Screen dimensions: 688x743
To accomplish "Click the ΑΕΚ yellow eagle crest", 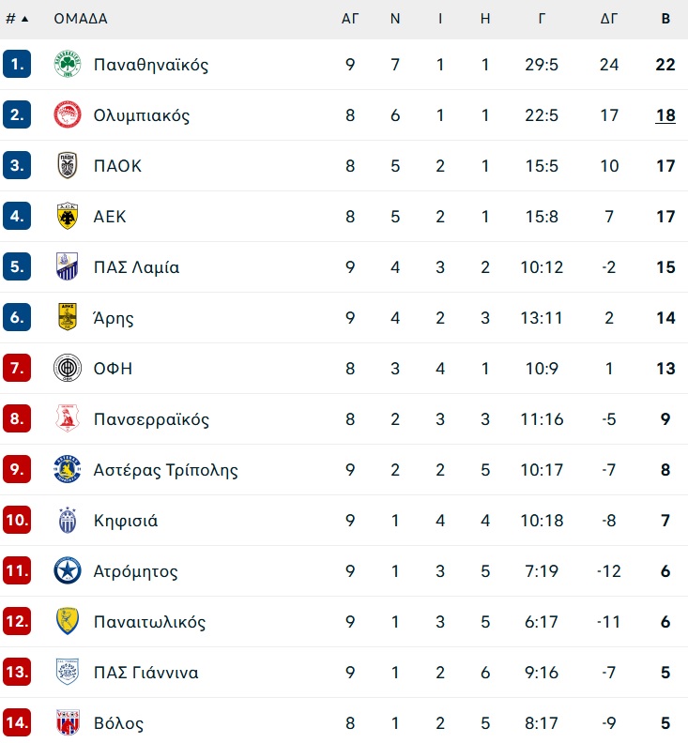I will 68,216.
